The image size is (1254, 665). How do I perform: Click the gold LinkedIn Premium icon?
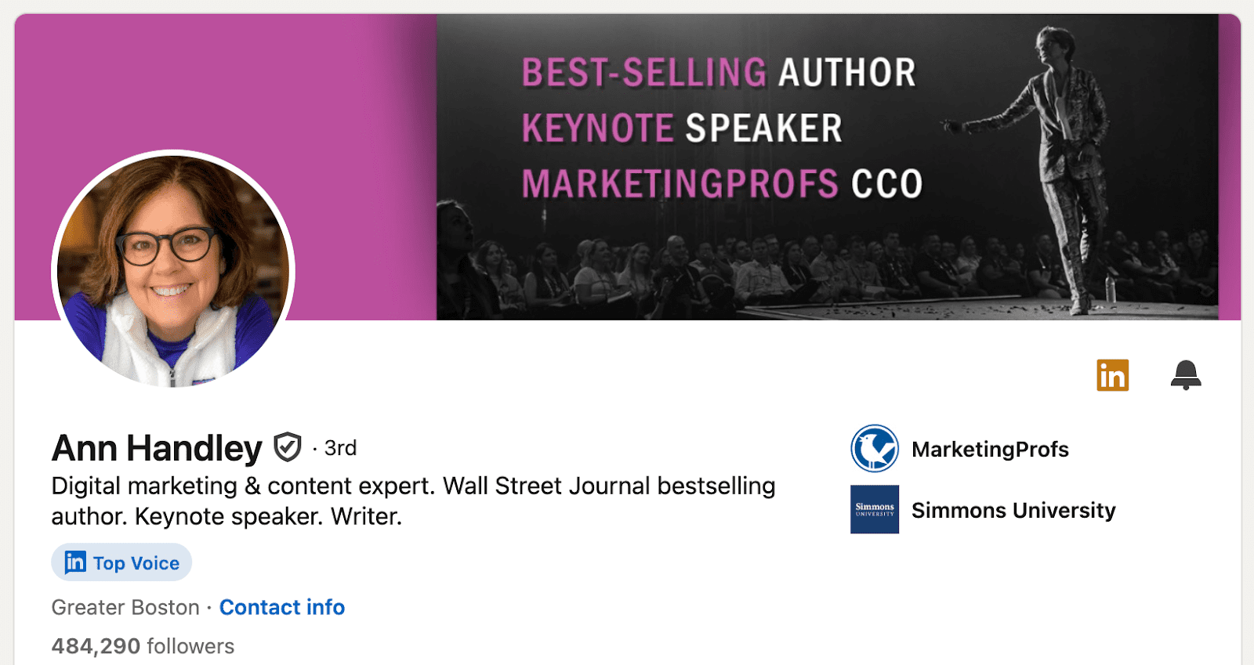pos(1112,375)
